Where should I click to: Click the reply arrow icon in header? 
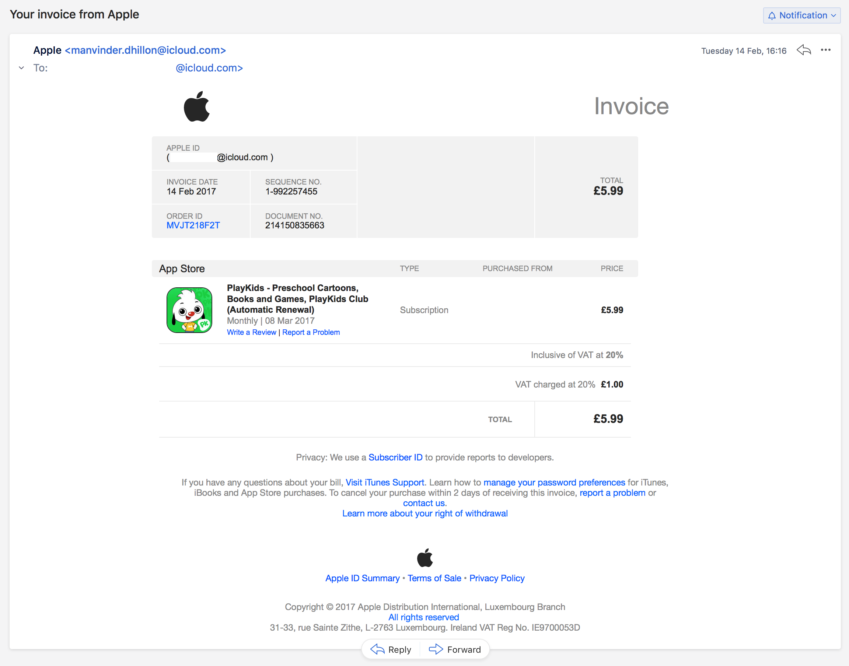(804, 50)
